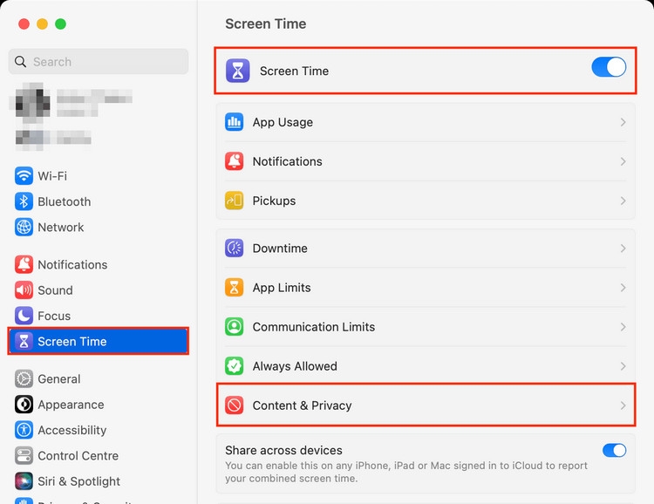654x504 pixels.
Task: Click the Pickups row chevron
Action: tap(623, 201)
